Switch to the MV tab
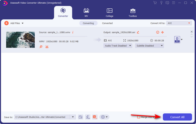 [x=86, y=13]
